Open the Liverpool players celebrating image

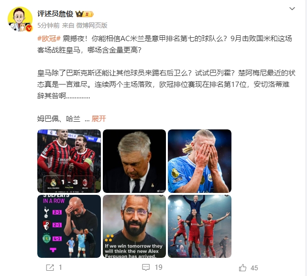200,226
